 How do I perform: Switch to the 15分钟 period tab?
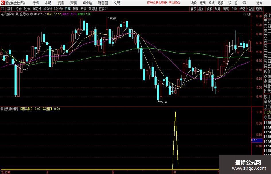coord(37,9)
